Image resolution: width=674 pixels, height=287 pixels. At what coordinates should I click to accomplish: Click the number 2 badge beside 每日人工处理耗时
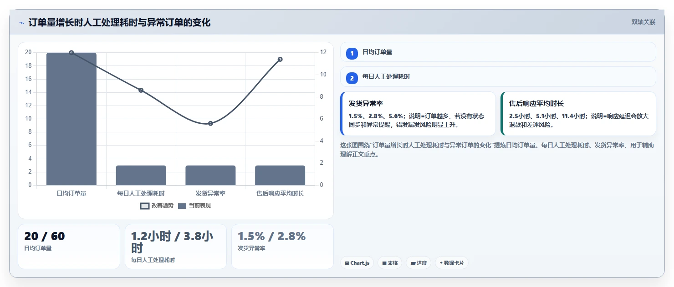[352, 78]
